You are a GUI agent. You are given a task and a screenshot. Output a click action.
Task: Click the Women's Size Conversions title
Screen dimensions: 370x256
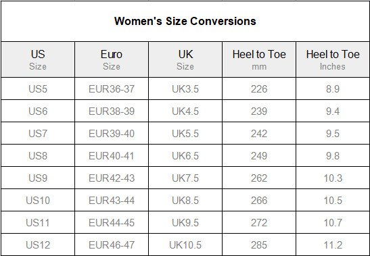(185, 21)
